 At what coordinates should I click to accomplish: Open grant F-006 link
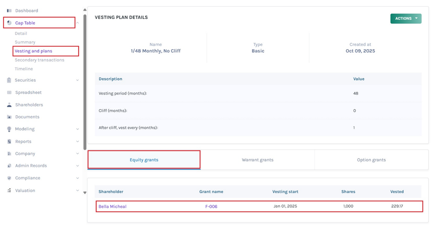(x=211, y=206)
